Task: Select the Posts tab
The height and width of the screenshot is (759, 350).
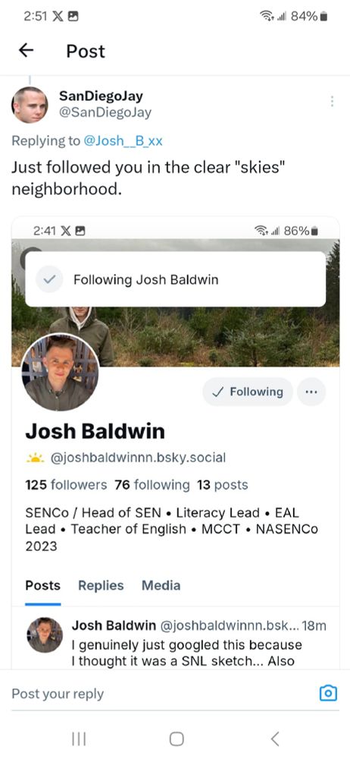Action: (43, 585)
